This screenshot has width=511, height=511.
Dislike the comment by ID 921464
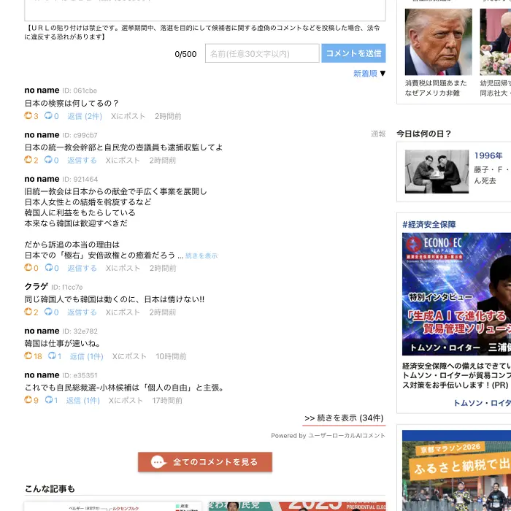[x=52, y=268]
